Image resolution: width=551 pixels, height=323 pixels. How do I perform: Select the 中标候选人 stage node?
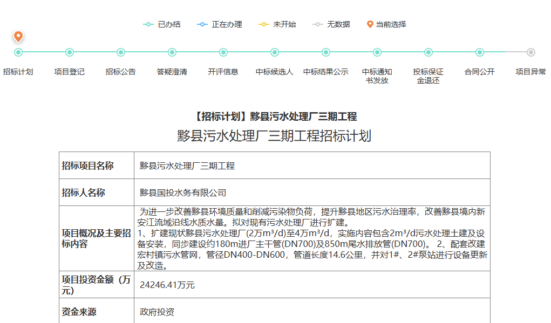[x=275, y=52]
